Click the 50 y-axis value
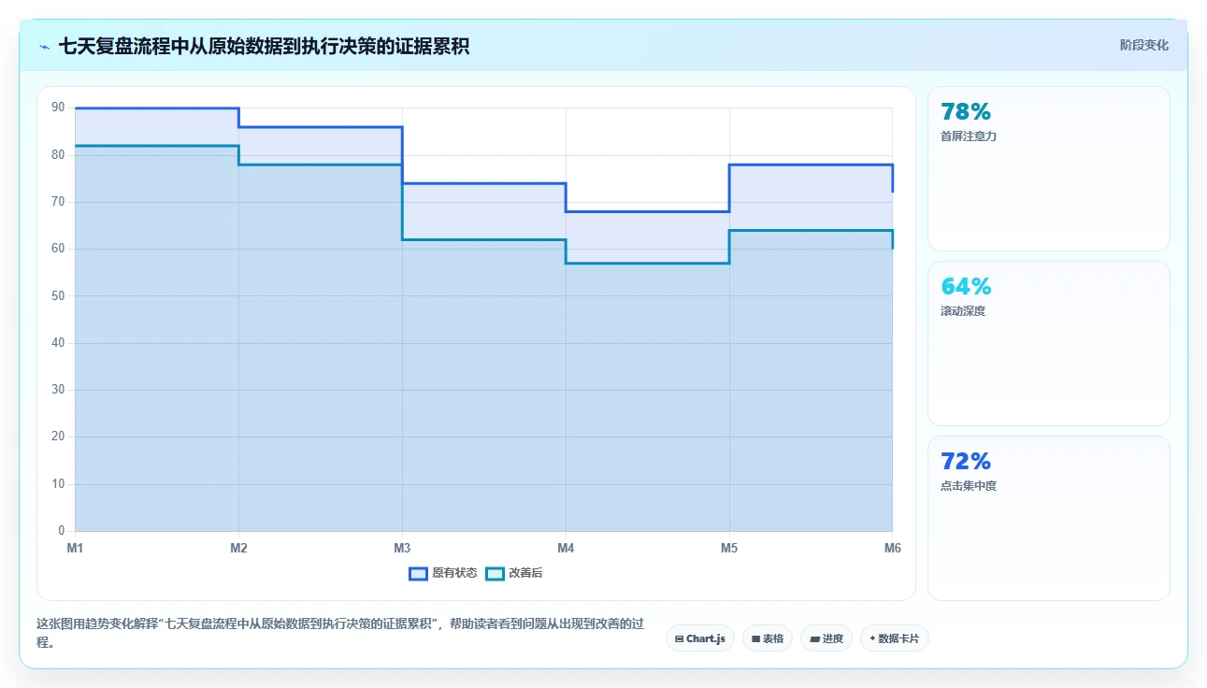This screenshot has width=1207, height=688. (58, 295)
